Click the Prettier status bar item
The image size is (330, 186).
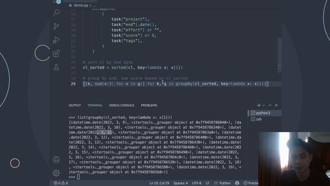251,183
